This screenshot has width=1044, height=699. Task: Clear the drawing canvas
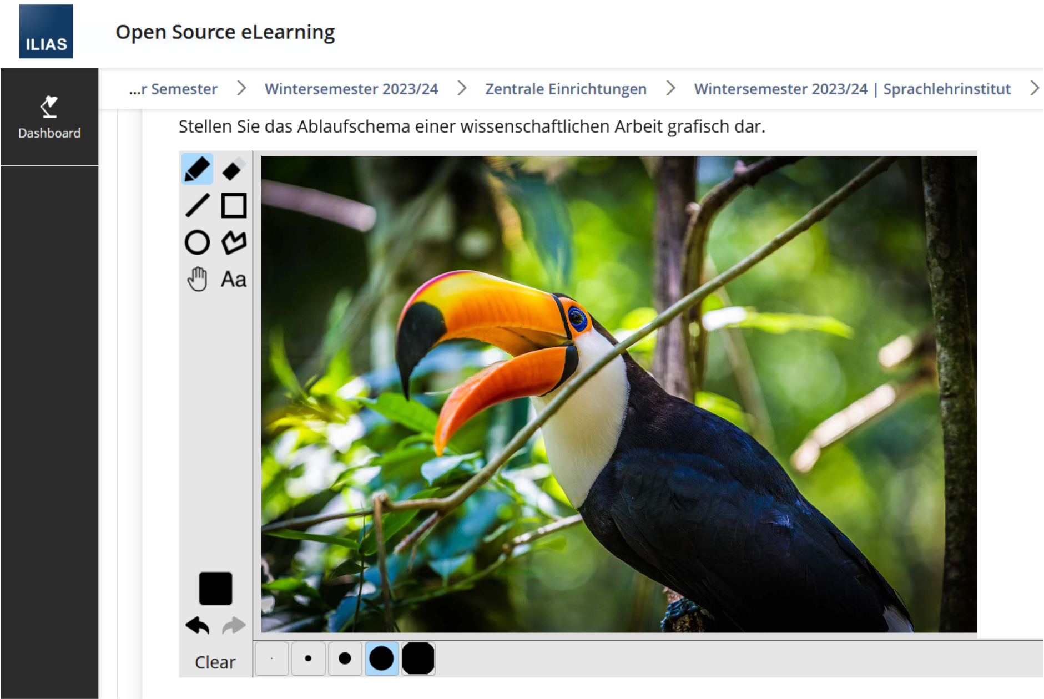tap(215, 662)
